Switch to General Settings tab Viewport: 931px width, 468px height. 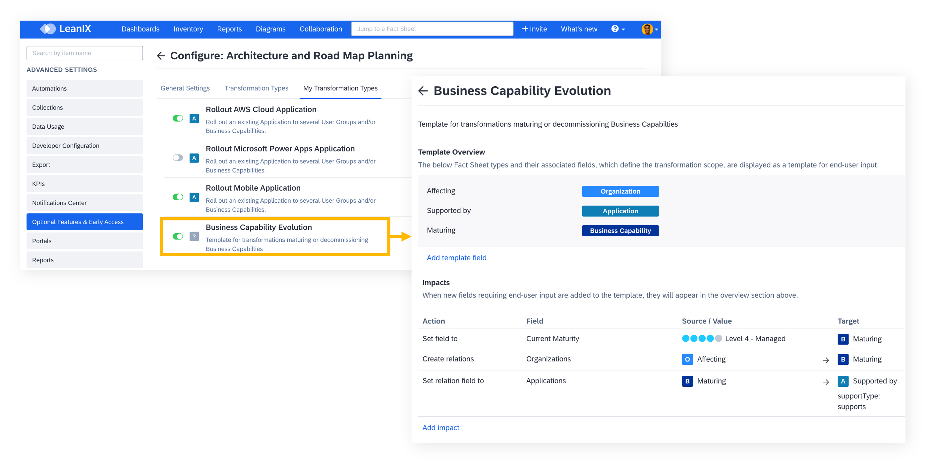185,88
